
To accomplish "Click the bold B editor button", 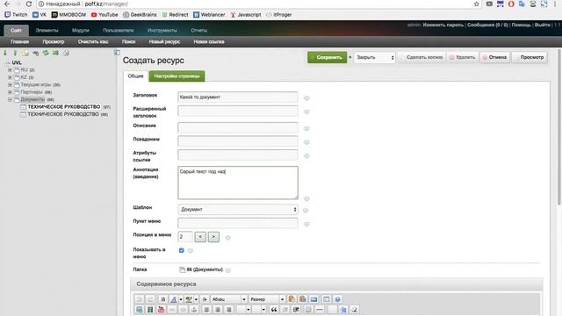I will tap(163, 299).
